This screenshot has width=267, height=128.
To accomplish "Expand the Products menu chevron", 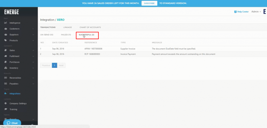I will point(33,40).
